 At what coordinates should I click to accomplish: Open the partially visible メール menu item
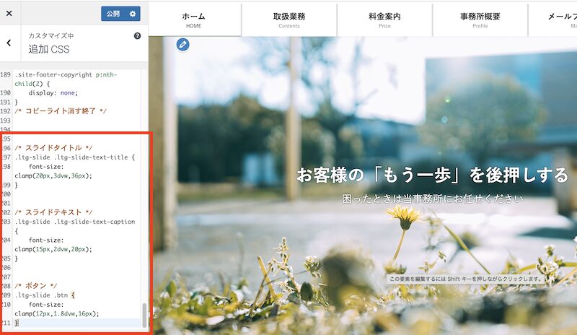pyautogui.click(x=553, y=20)
